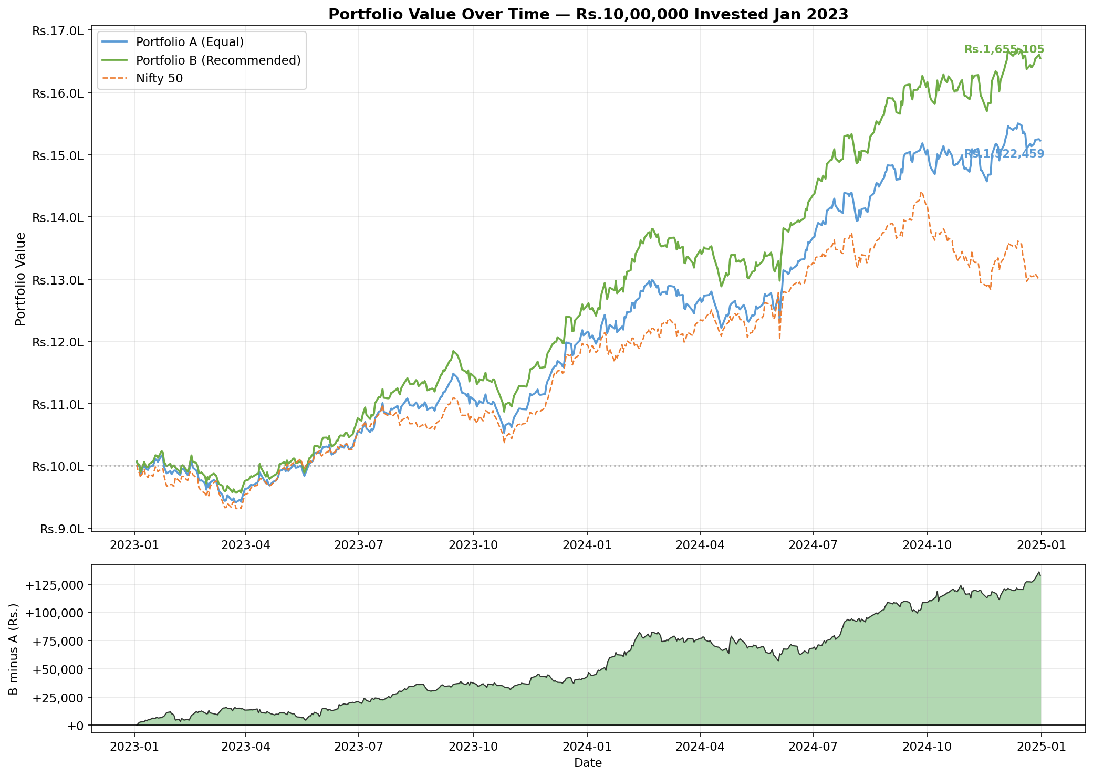Click the green legend line swatch
This screenshot has height=777, width=1093.
pyautogui.click(x=115, y=60)
